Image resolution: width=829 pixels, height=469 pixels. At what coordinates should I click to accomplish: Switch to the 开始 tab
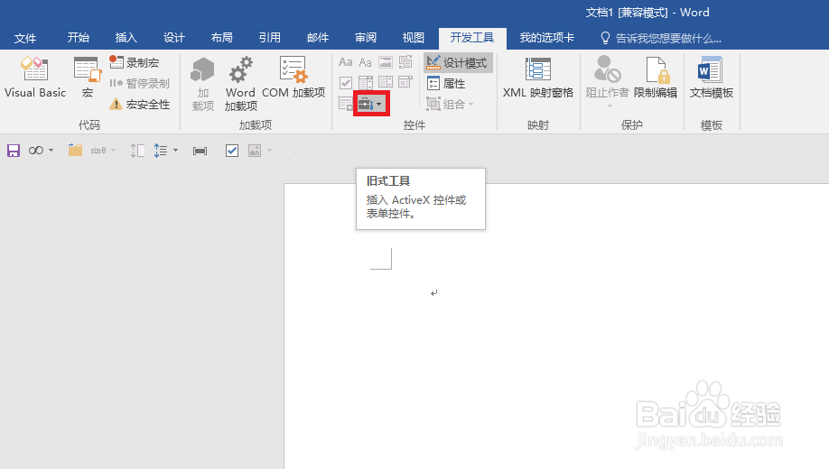pyautogui.click(x=79, y=38)
